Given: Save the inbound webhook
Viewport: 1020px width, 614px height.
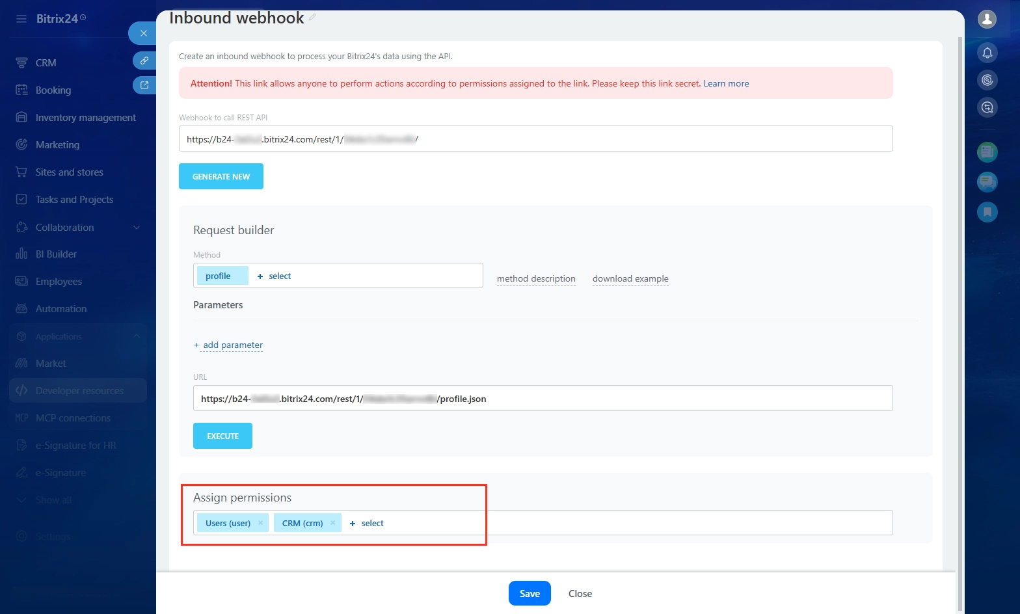Looking at the screenshot, I should (530, 593).
